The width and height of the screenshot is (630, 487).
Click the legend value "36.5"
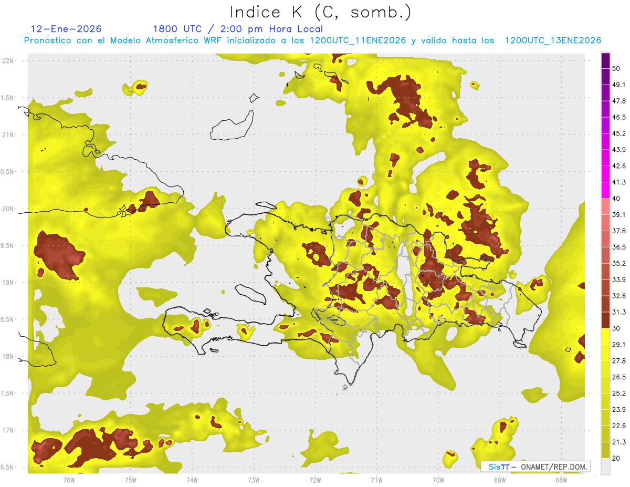pyautogui.click(x=619, y=247)
